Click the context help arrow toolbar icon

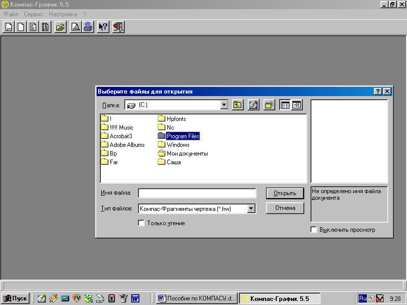(x=103, y=27)
